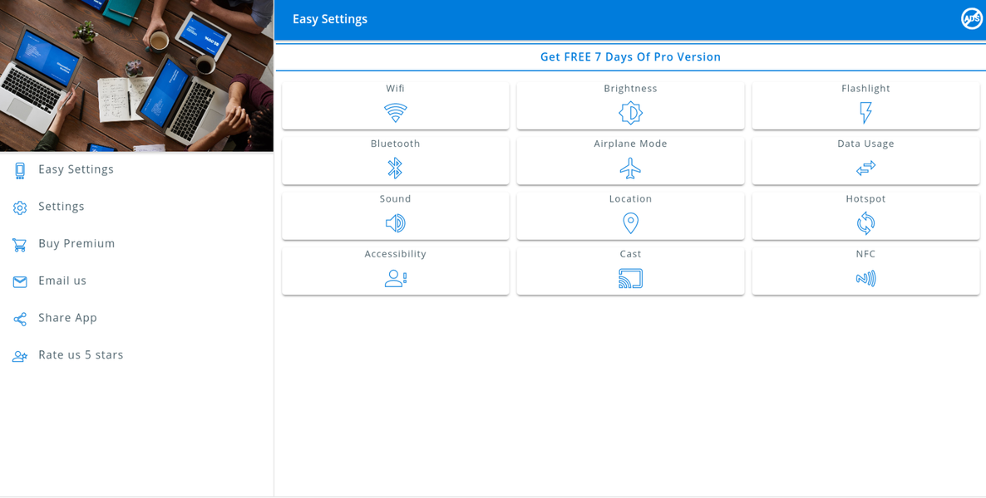
Task: Choose Share App from the sidebar
Action: (x=67, y=318)
